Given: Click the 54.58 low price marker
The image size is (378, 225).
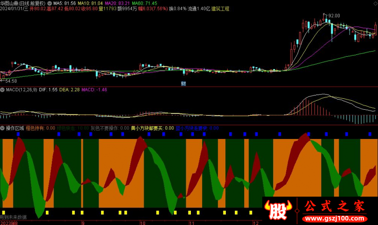Looking at the screenshot, I should pyautogui.click(x=11, y=81).
